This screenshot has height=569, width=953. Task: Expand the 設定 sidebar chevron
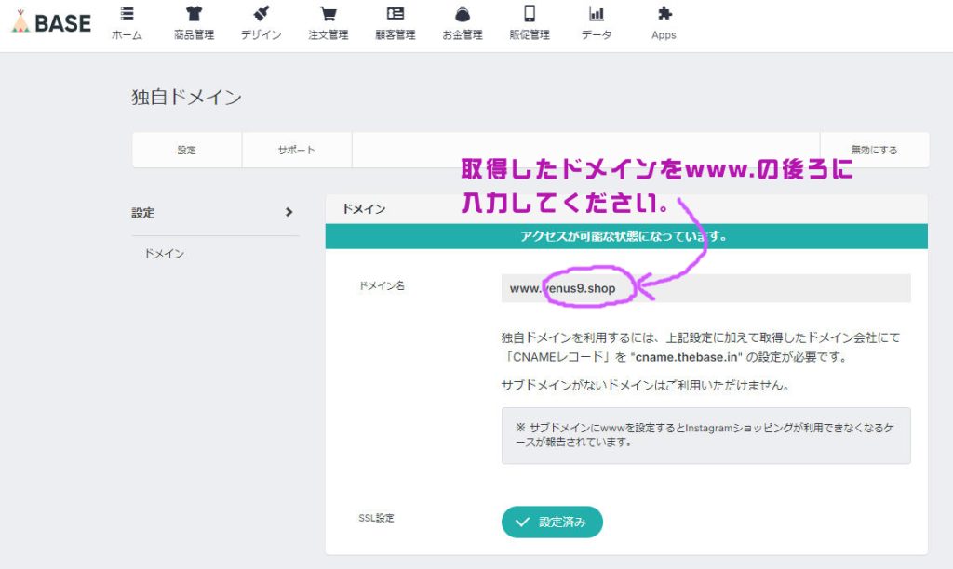[289, 212]
